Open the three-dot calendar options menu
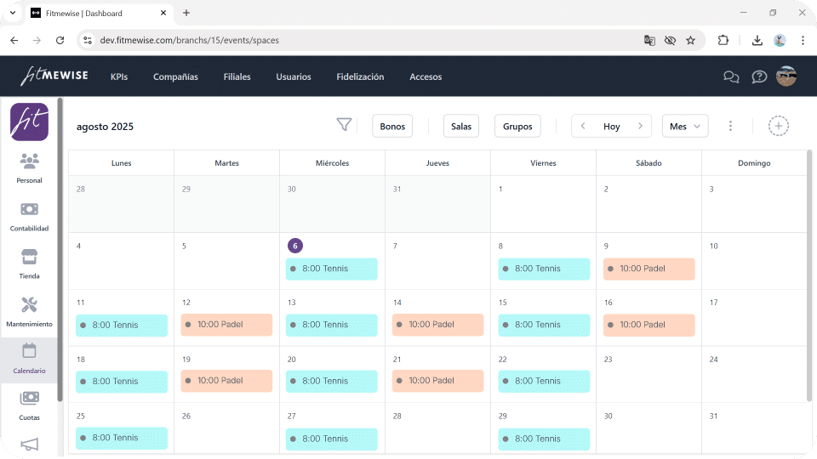This screenshot has width=817, height=459. 730,126
